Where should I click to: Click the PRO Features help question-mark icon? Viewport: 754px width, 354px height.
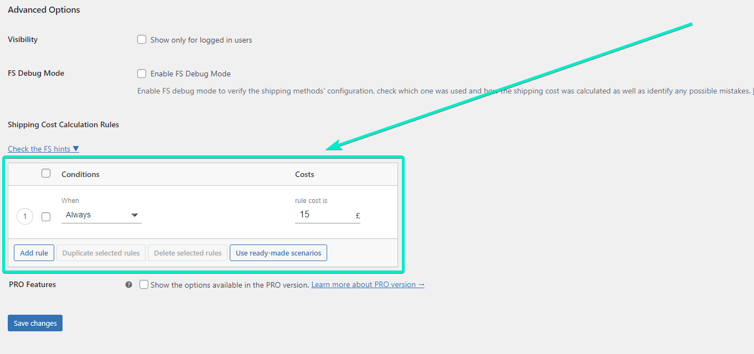(x=128, y=284)
